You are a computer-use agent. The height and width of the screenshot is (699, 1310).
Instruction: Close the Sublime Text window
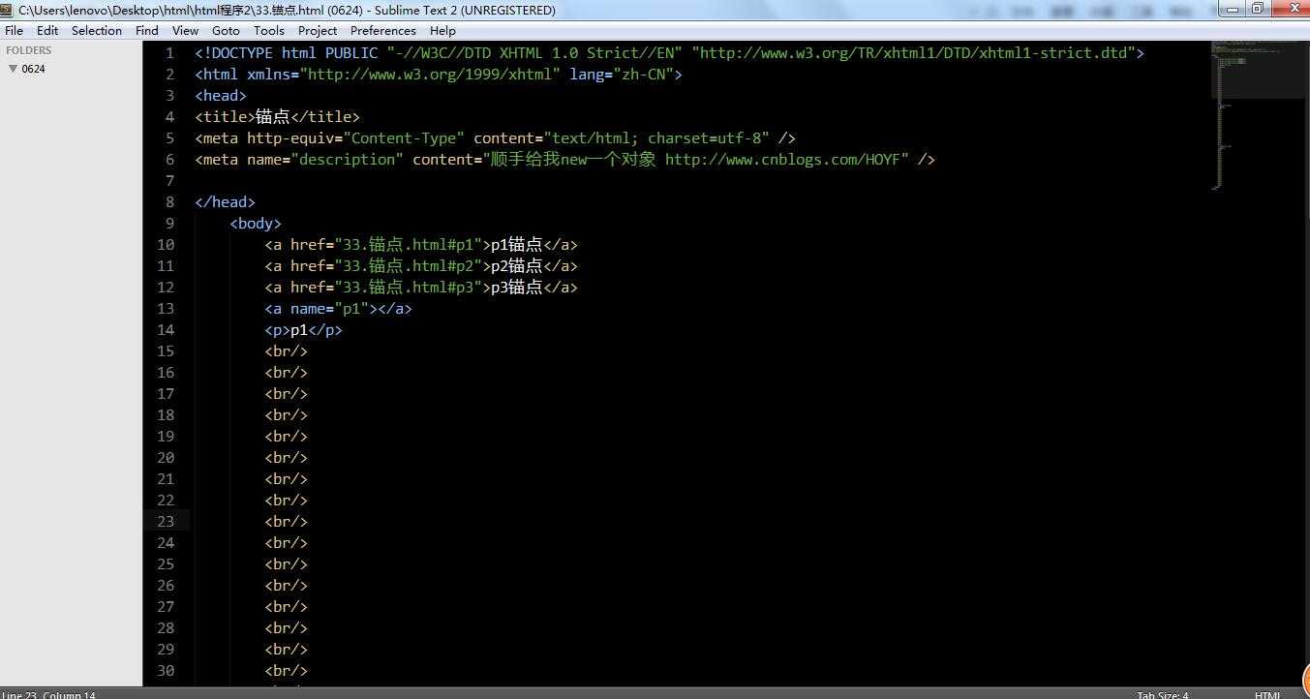[x=1289, y=9]
